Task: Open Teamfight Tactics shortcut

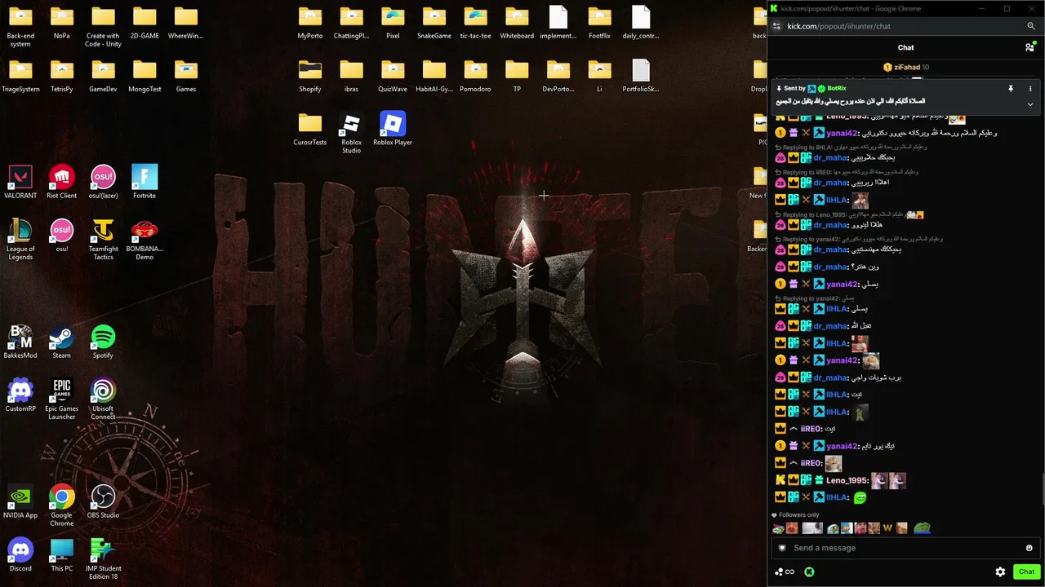Action: coord(103,239)
